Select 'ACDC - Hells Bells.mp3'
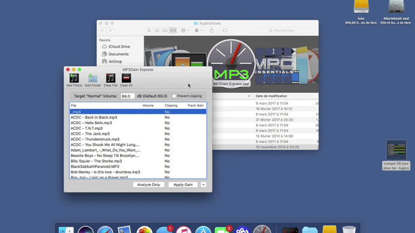 pos(138,123)
